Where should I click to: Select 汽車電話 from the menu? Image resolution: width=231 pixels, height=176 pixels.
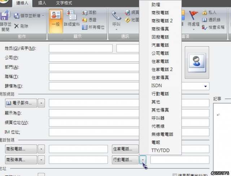[160, 45]
